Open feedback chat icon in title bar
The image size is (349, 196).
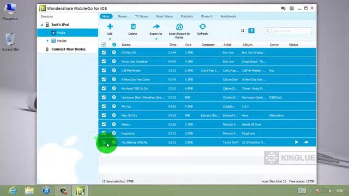(283, 9)
